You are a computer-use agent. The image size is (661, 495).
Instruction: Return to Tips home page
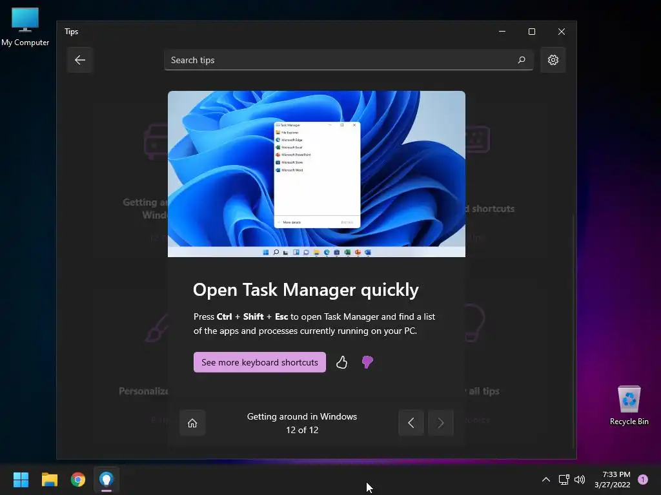point(192,423)
